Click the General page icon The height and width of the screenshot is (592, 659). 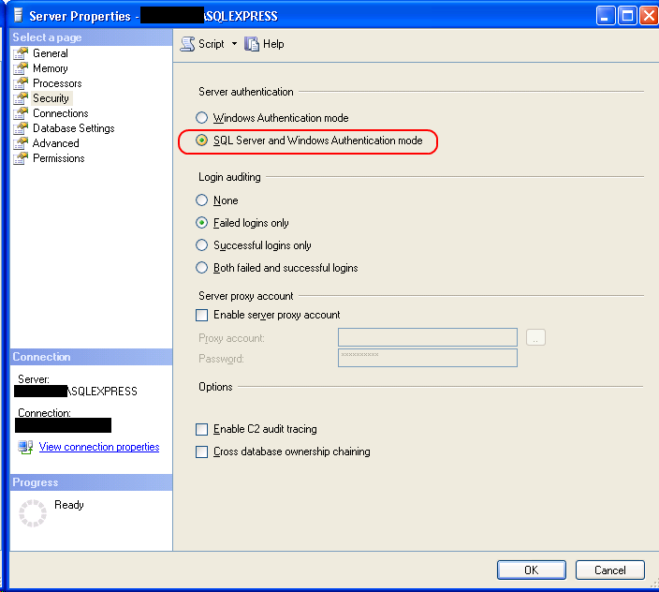click(x=21, y=53)
